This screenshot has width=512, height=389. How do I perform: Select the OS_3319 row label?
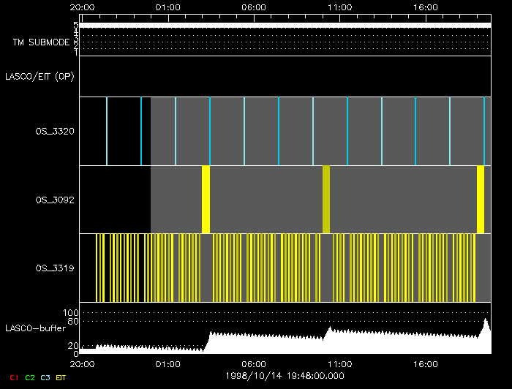tap(55, 268)
